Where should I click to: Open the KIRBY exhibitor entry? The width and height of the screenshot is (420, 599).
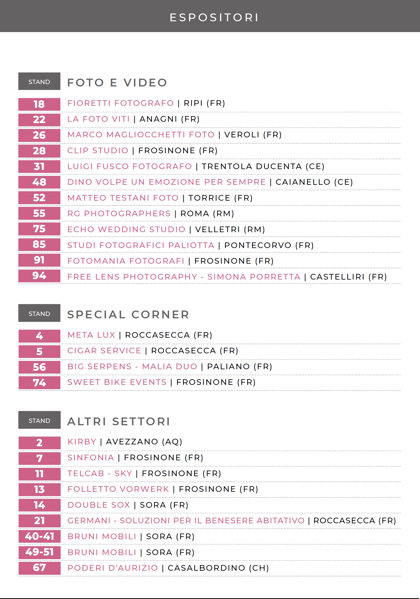pos(82,442)
